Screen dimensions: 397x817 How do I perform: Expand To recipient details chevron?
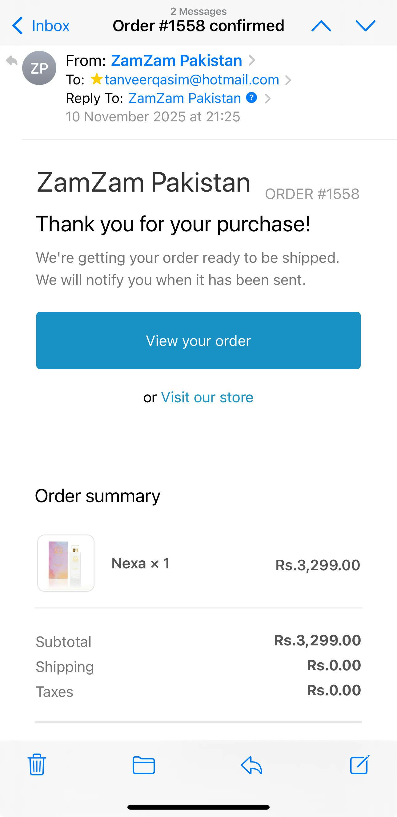point(288,80)
